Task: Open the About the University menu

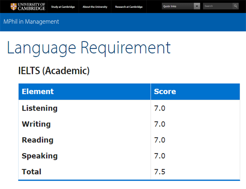Action: (x=95, y=7)
